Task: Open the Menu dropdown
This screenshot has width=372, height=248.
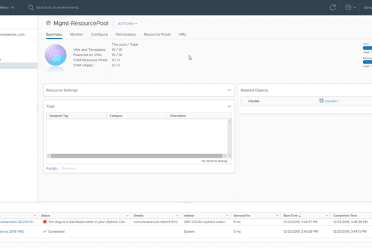Action: tap(7, 8)
